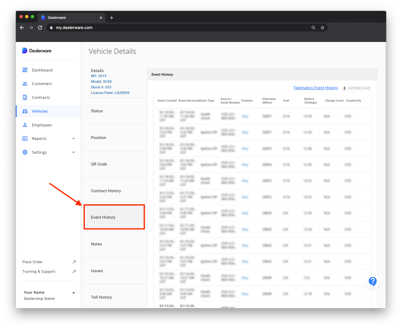Click the Event Type column header

click(207, 100)
